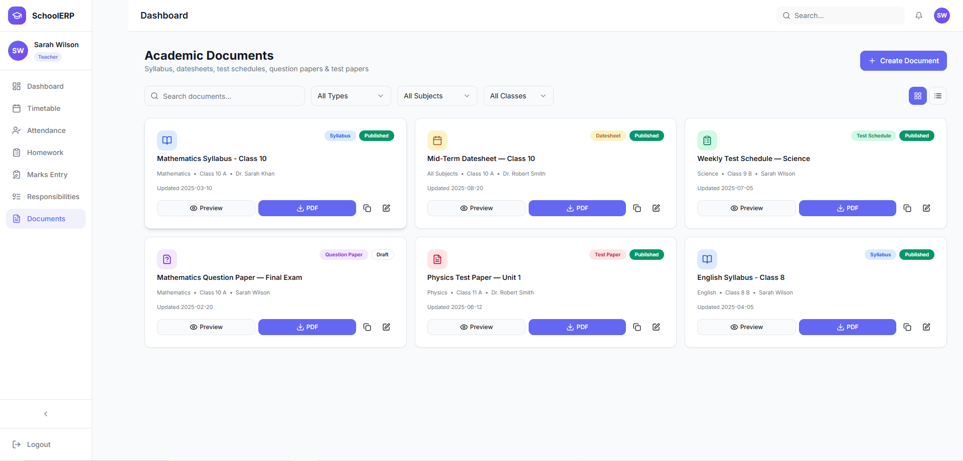Open the All Classes filter dropdown
This screenshot has height=461, width=963.
pos(519,96)
